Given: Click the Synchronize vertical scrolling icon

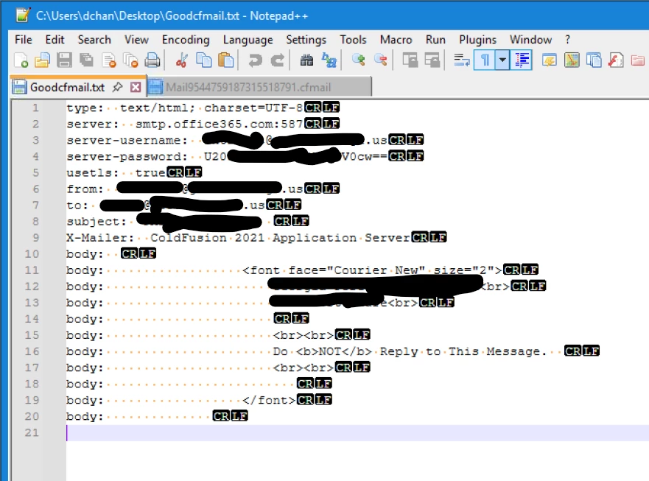Looking at the screenshot, I should pyautogui.click(x=410, y=60).
